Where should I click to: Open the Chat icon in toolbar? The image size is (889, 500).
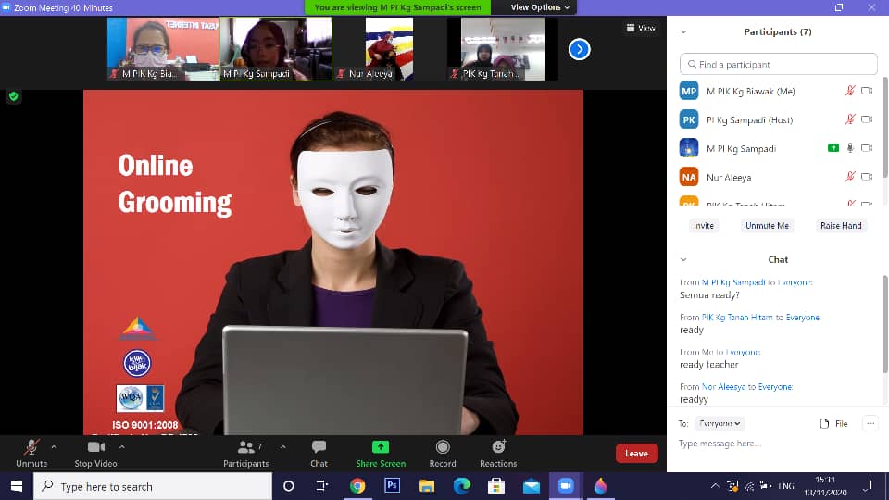click(319, 447)
